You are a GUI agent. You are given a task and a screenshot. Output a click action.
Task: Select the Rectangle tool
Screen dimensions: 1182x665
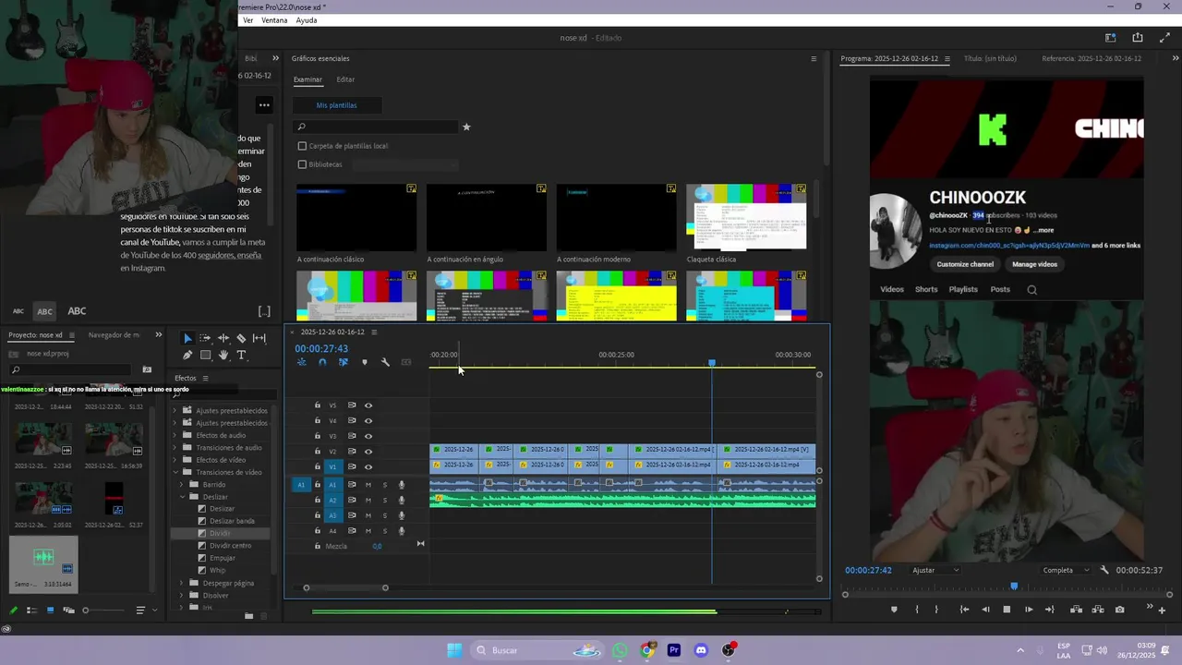205,355
